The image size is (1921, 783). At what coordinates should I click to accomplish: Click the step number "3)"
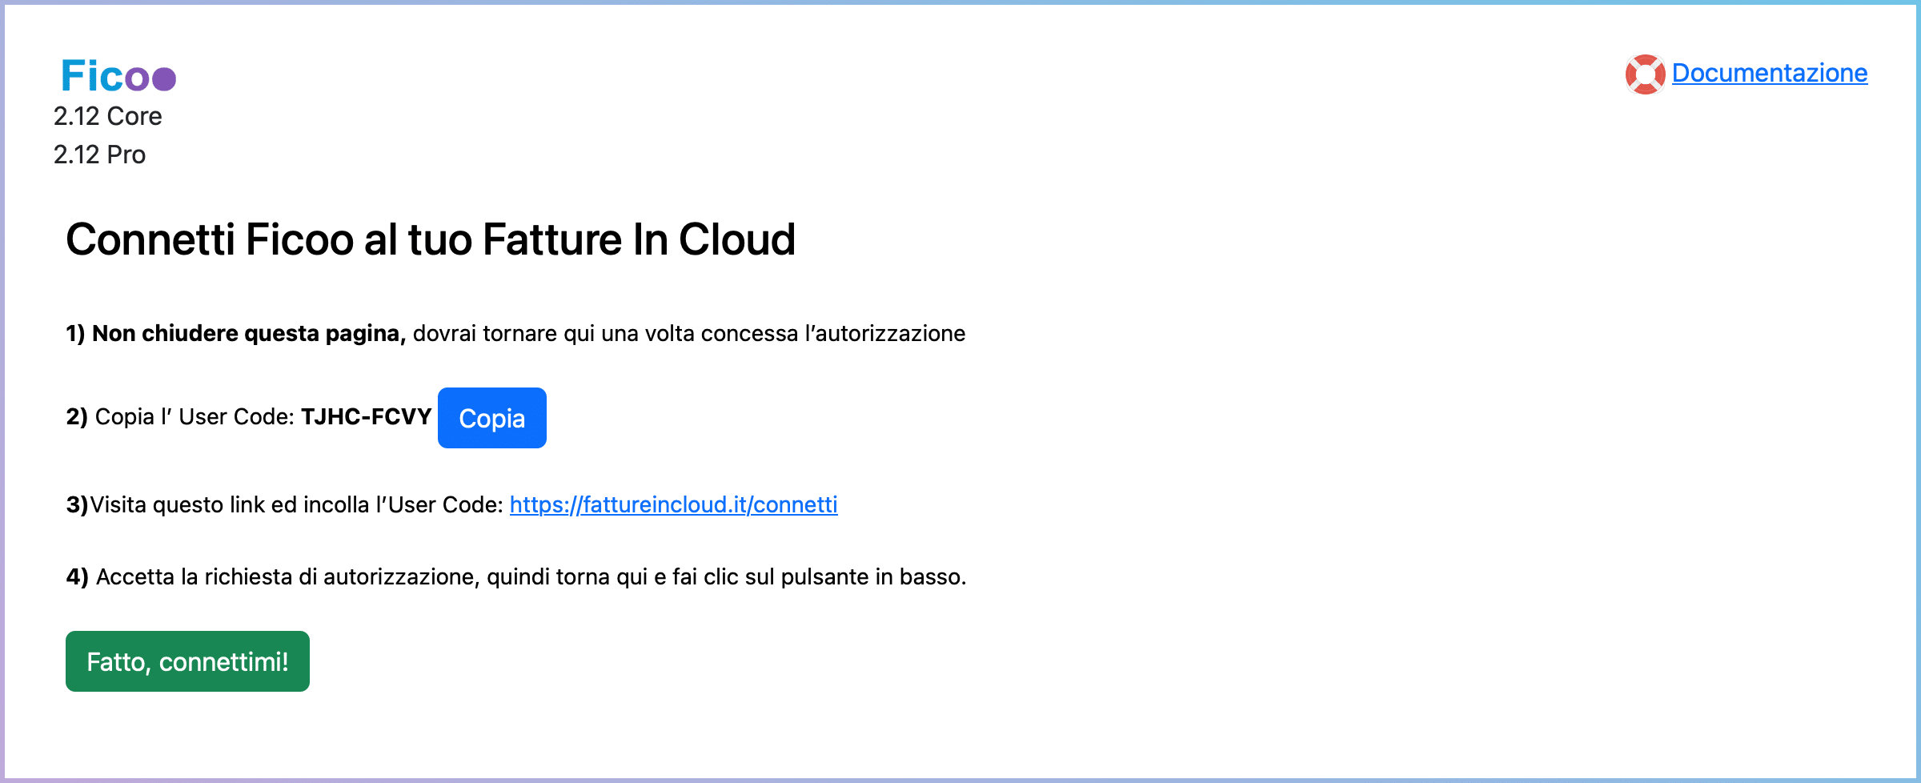77,504
